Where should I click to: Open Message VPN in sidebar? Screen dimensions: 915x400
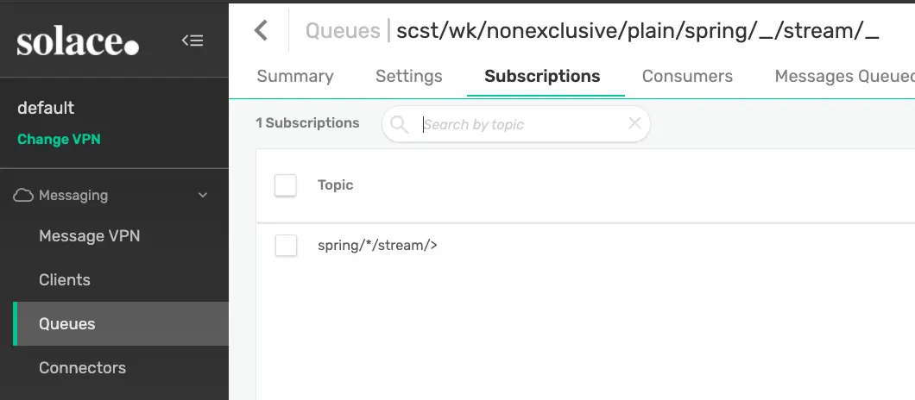89,236
